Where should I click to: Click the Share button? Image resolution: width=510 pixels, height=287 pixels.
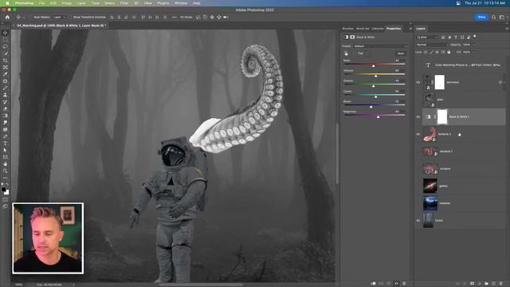(481, 17)
